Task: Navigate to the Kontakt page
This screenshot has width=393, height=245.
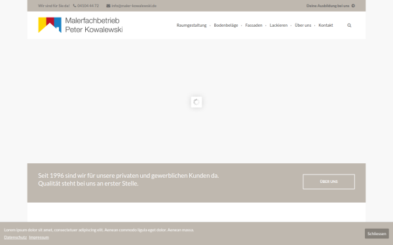Action: tap(326, 25)
